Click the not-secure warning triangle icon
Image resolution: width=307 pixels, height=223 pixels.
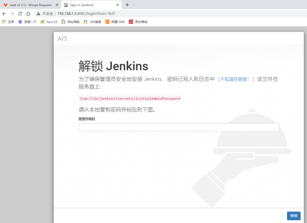38,13
